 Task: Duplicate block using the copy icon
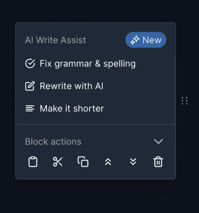83,162
